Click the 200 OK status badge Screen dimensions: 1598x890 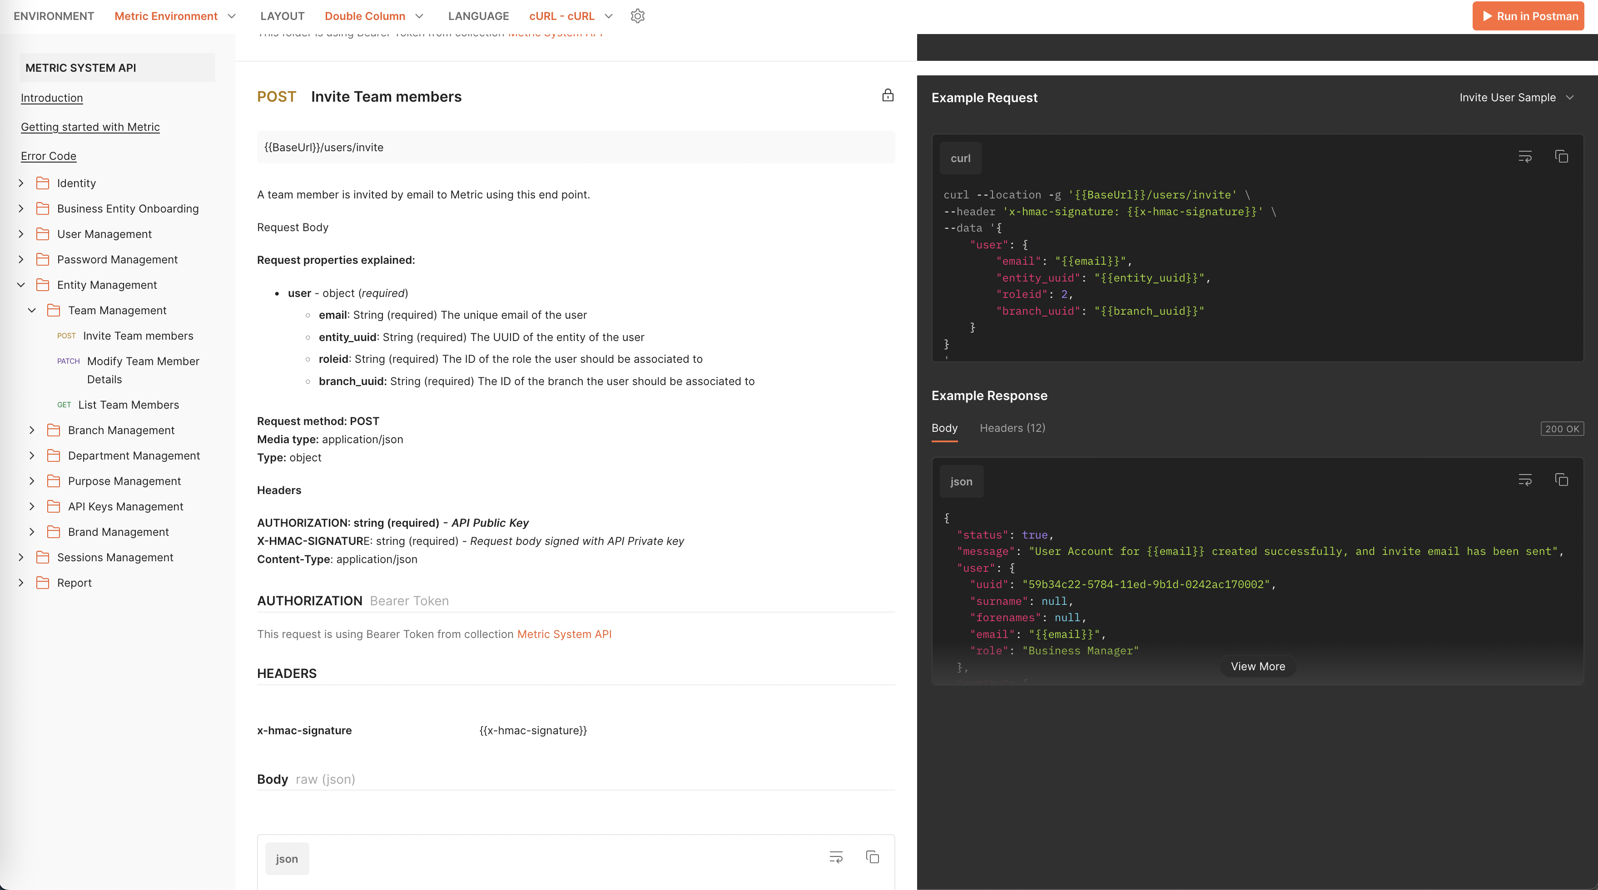tap(1562, 429)
